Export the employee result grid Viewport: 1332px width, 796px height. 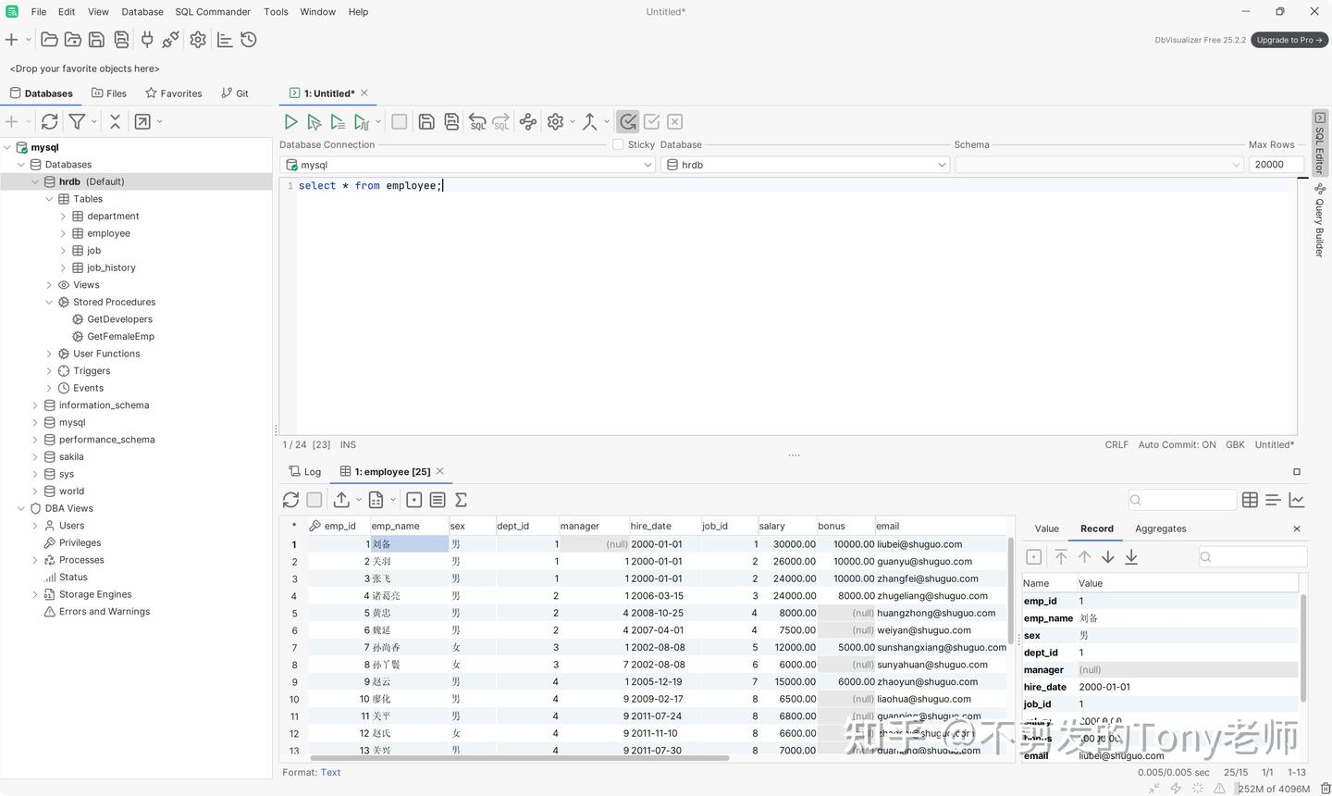pyautogui.click(x=341, y=500)
